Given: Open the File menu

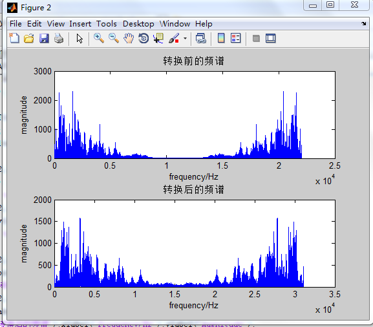Looking at the screenshot, I should coord(16,24).
